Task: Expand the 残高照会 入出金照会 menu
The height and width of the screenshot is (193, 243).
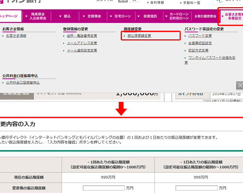Action: click(37, 16)
